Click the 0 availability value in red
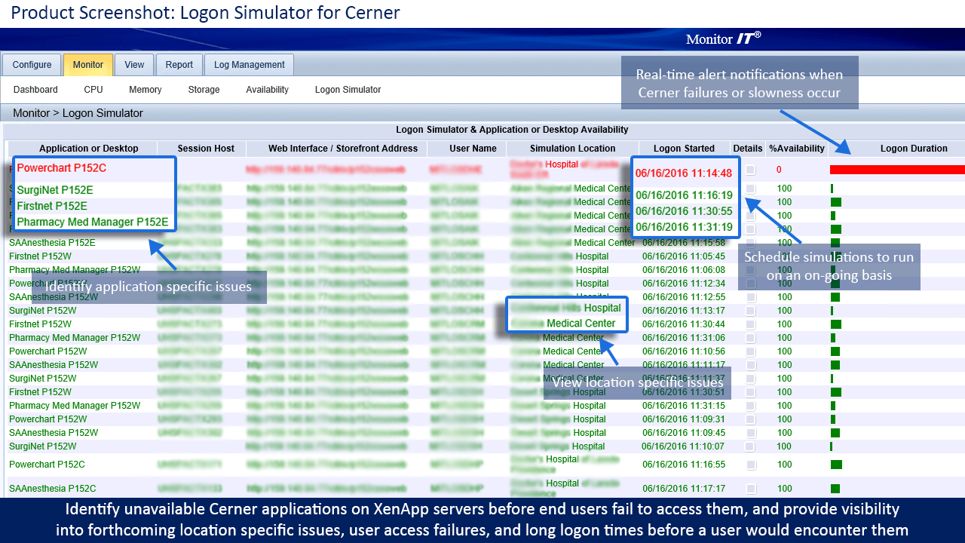This screenshot has height=543, width=965. (779, 170)
